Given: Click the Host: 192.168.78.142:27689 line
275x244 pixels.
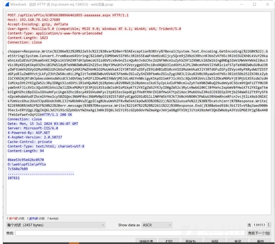Looking at the screenshot, I should 34,20.
